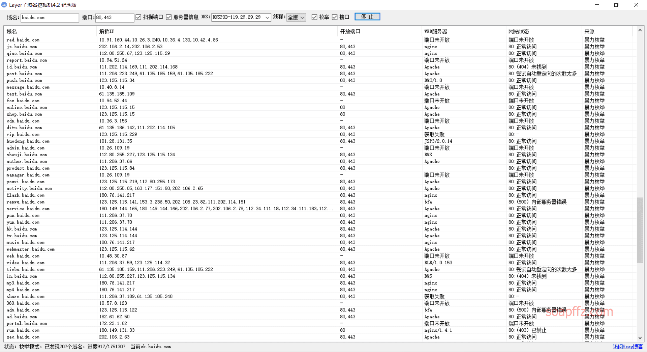Screen dimensions: 647x352
Task: Click the nginx/1.4.1 web server cell
Action: [438, 330]
